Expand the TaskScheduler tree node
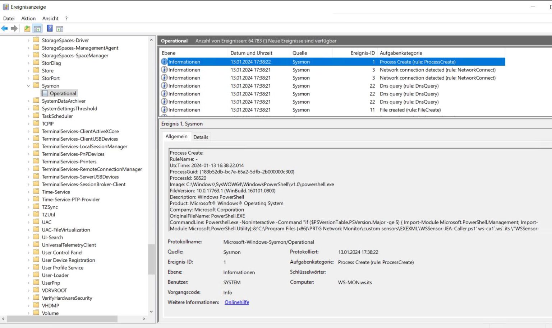This screenshot has width=552, height=328. (29, 116)
